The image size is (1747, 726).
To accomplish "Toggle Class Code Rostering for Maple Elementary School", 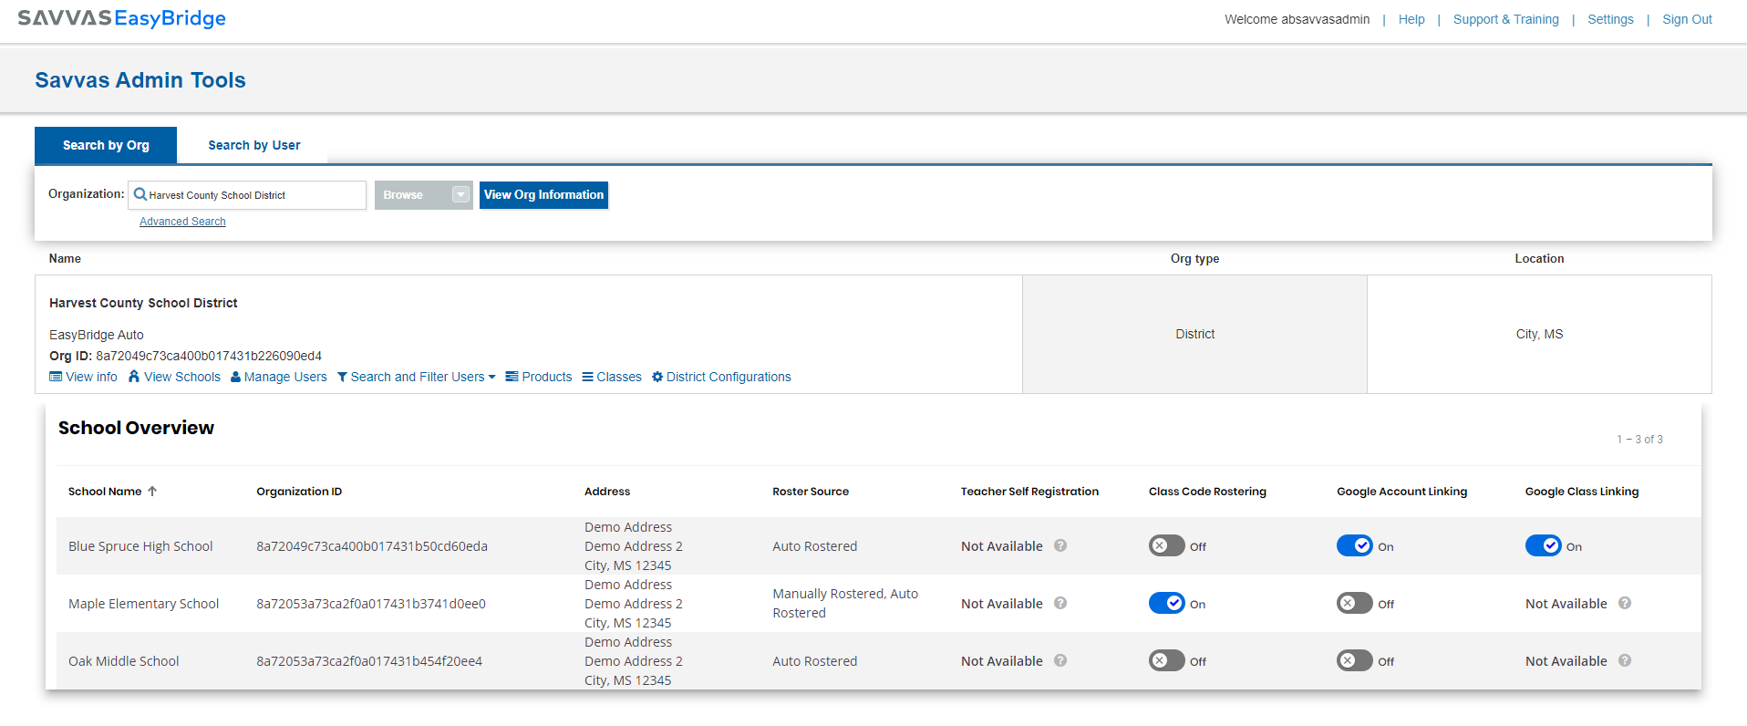I will pos(1167,603).
